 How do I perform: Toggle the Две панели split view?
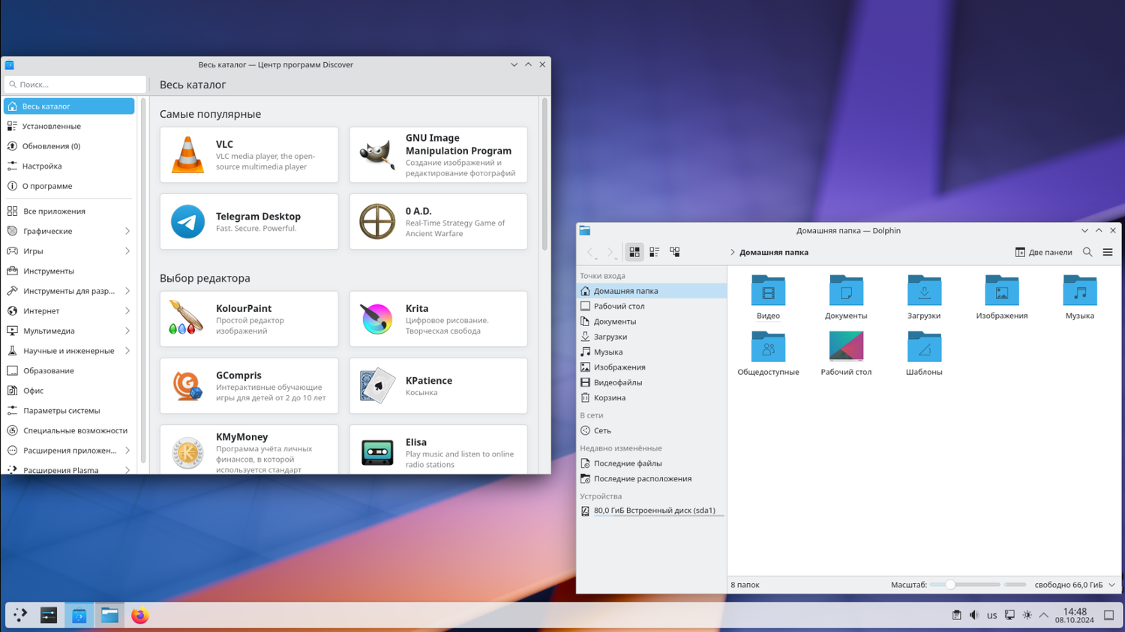click(x=1043, y=253)
